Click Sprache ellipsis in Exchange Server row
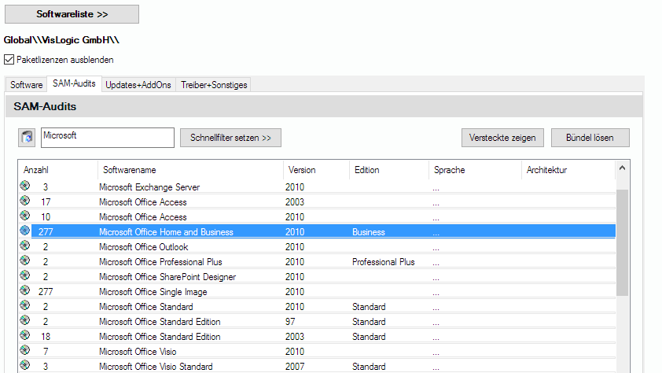Screen dimensions: 662x373 point(436,188)
